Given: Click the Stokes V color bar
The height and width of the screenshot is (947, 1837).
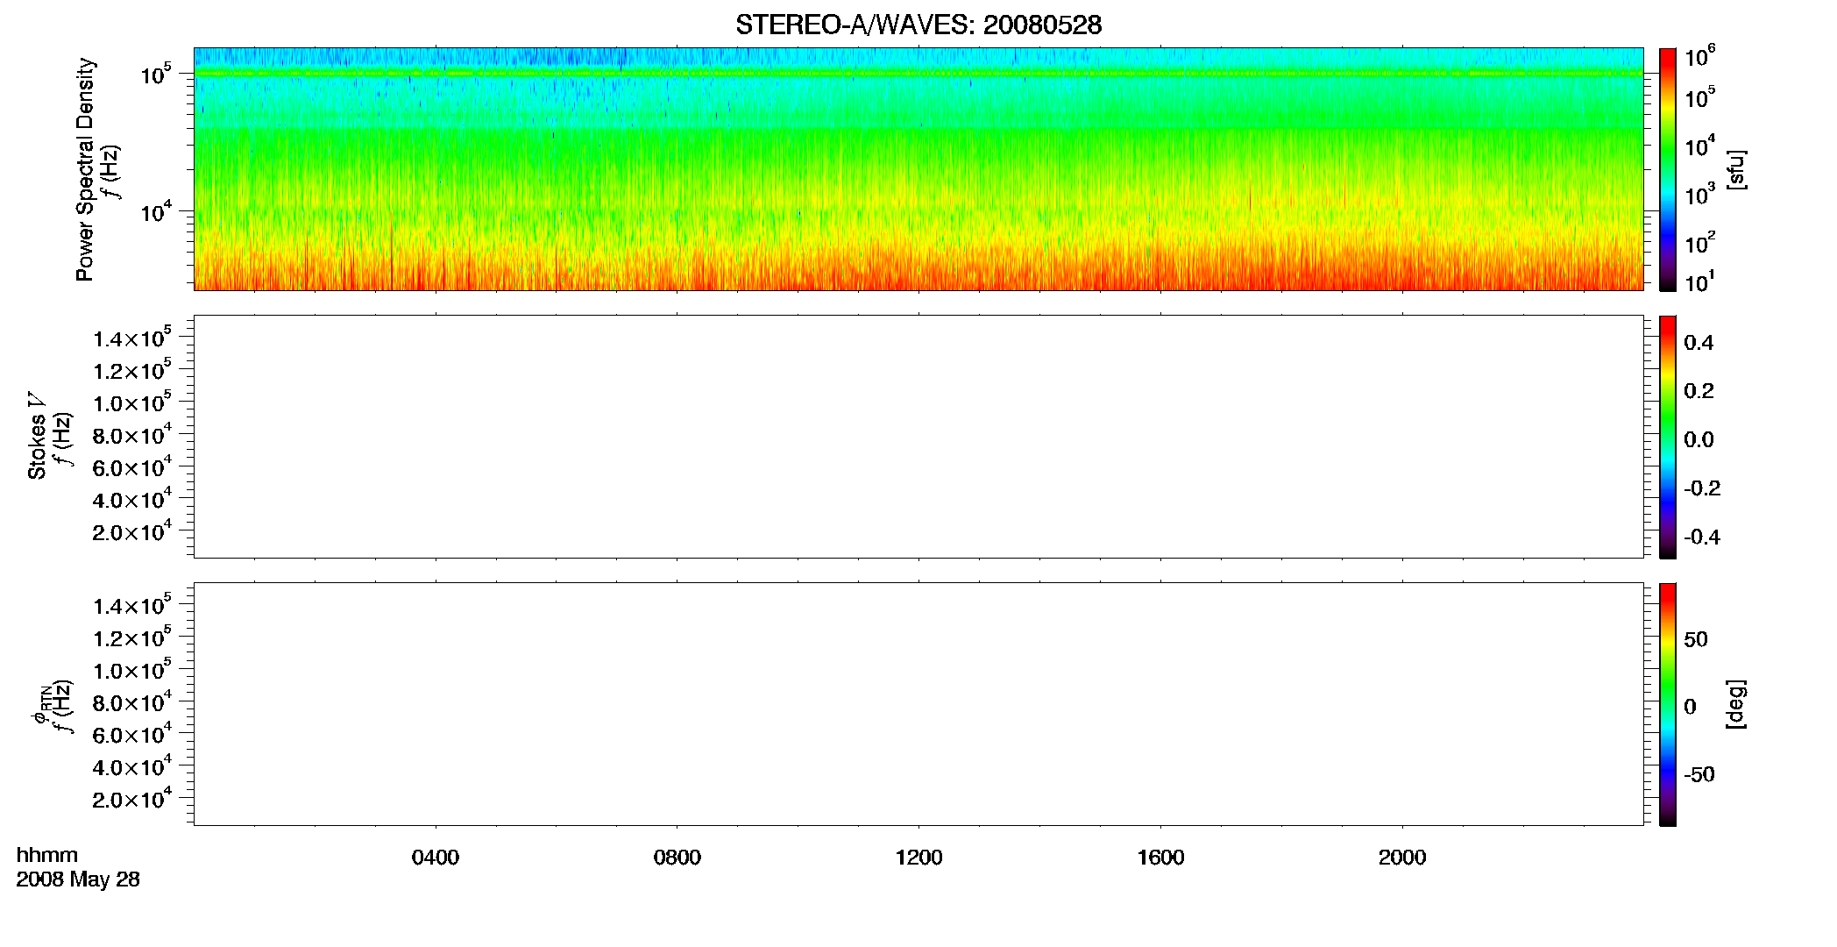Looking at the screenshot, I should point(1668,437).
